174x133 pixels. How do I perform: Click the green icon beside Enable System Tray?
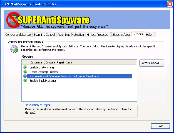pos(25,67)
